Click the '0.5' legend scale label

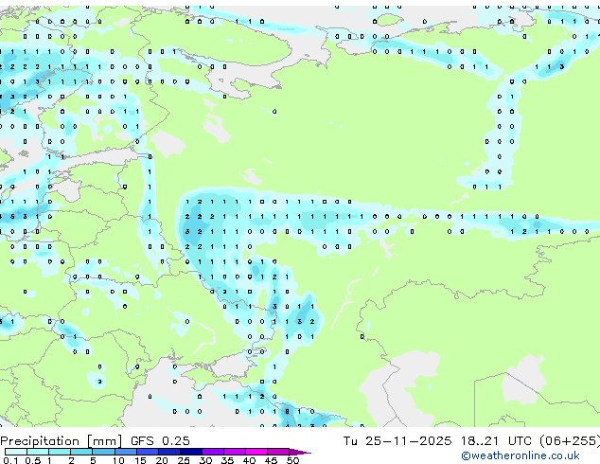pos(33,460)
